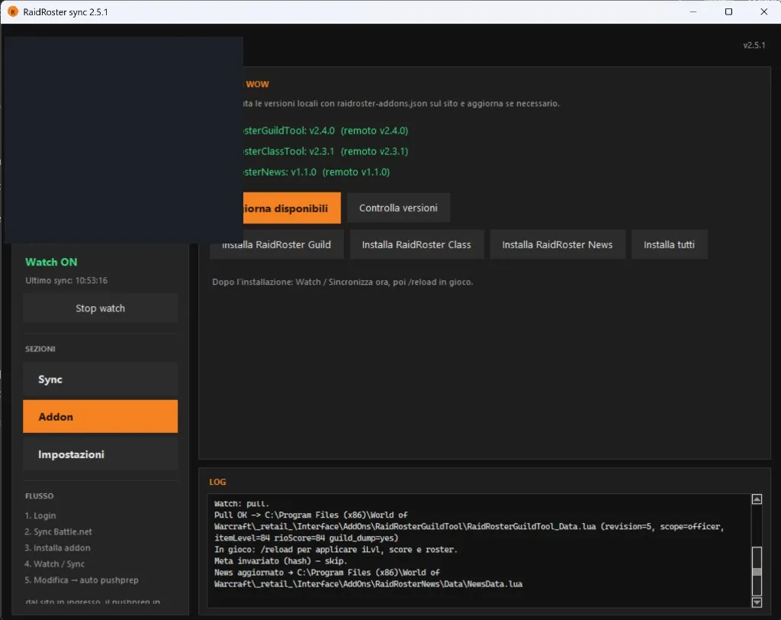
Task: Open the Sync section
Action: [100, 379]
